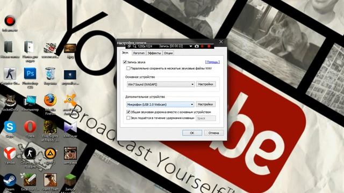Switch to the Звук tab

(x=125, y=53)
